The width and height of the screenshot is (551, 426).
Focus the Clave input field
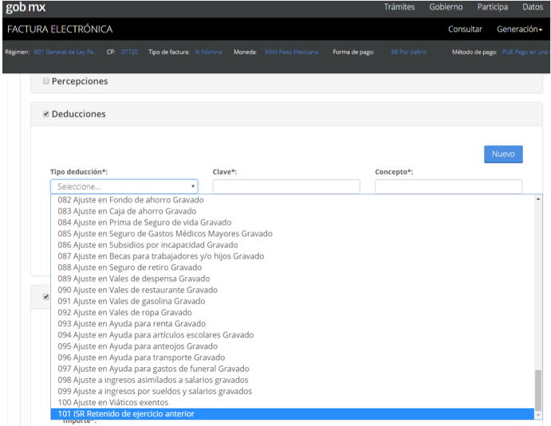point(286,186)
